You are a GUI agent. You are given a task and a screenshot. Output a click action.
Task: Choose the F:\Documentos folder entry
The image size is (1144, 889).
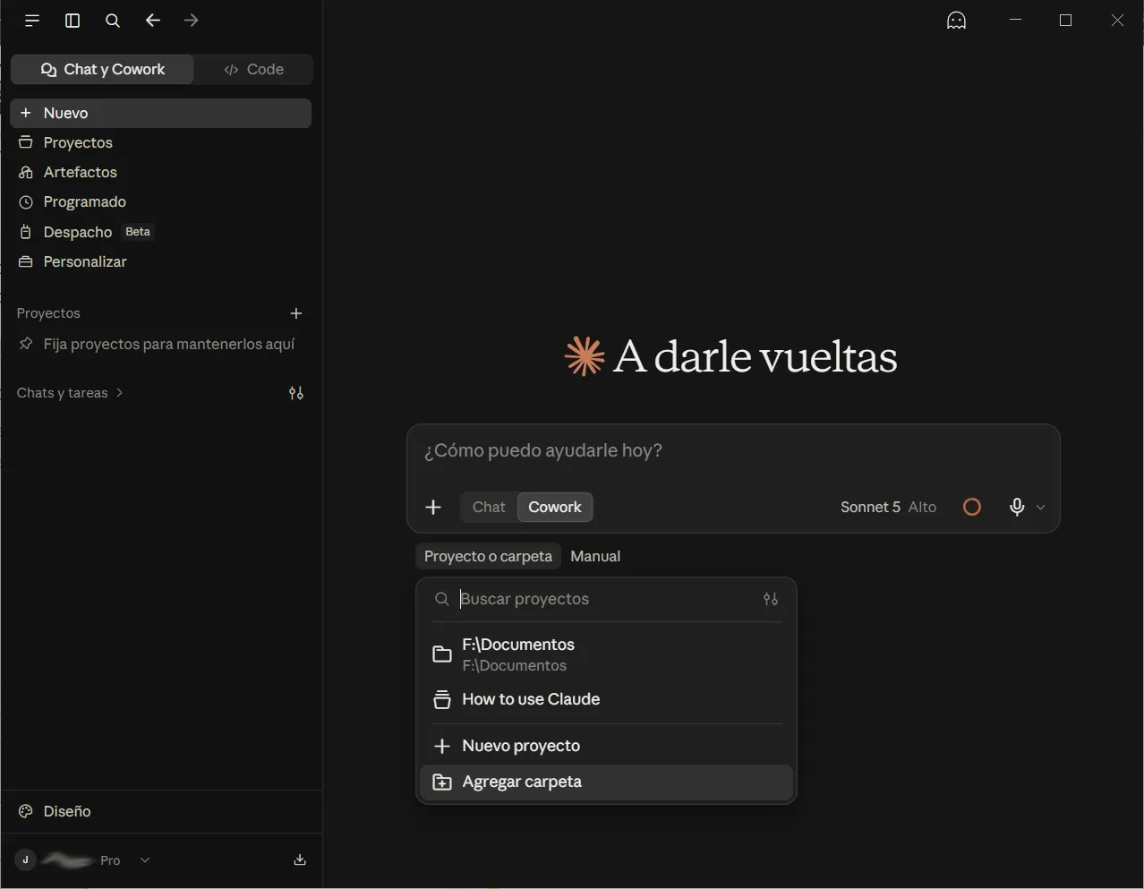[607, 654]
